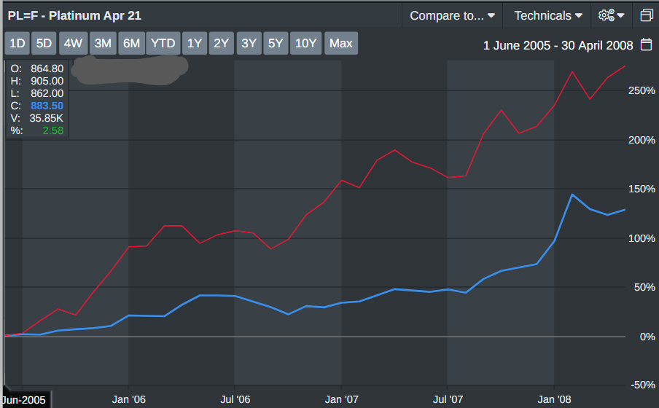Viewport: 659px width, 408px height.
Task: Show year-to-date with YTD button
Action: 163,43
